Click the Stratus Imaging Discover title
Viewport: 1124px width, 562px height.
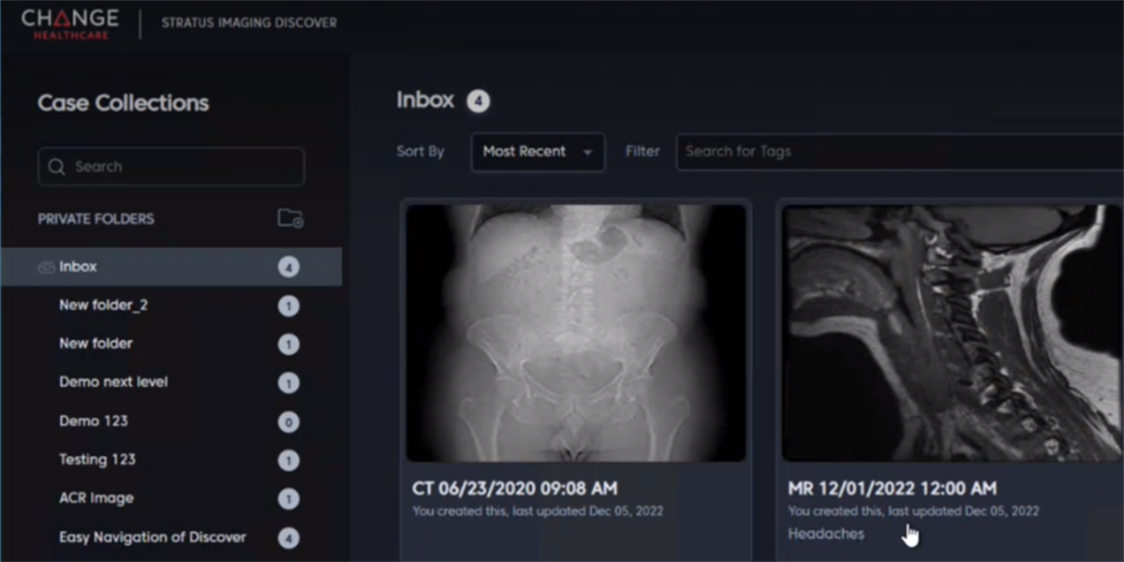point(249,23)
